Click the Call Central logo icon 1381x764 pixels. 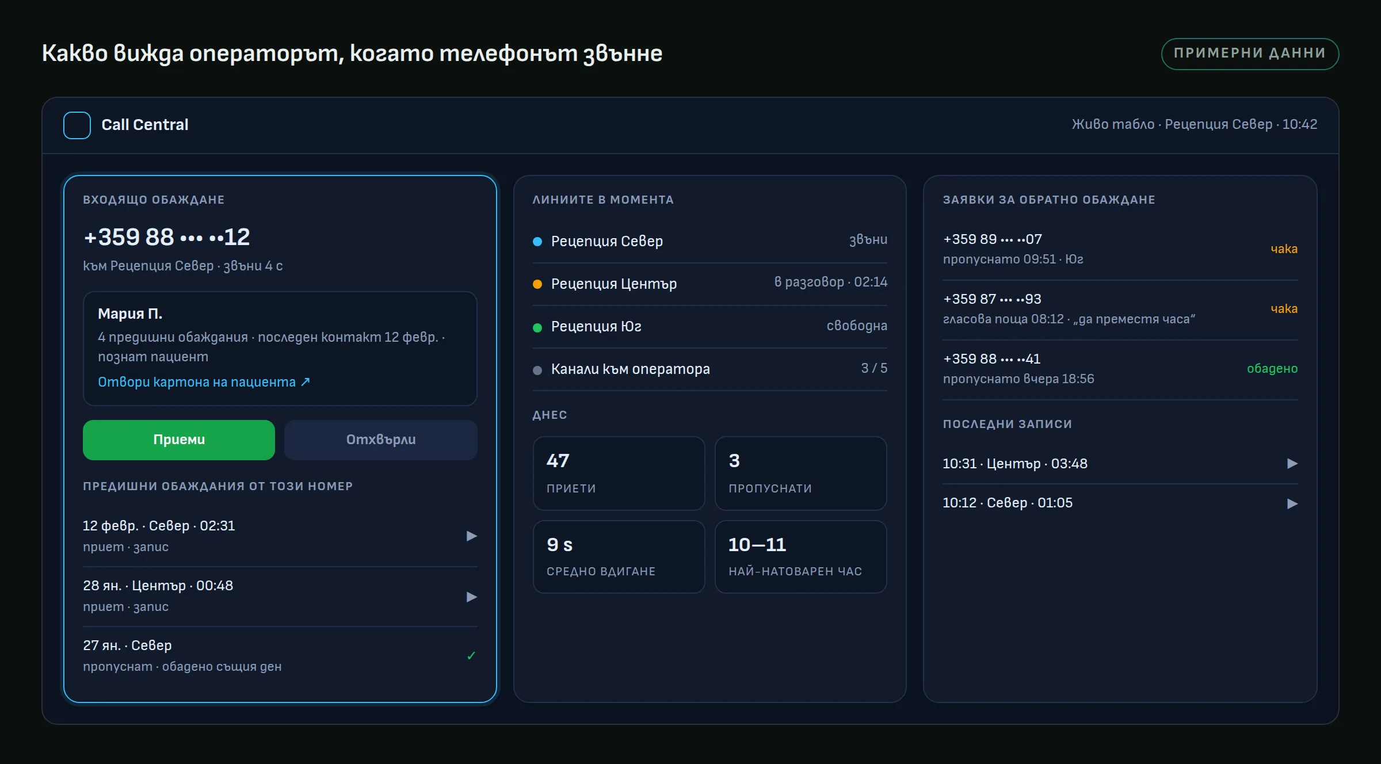pyautogui.click(x=77, y=125)
